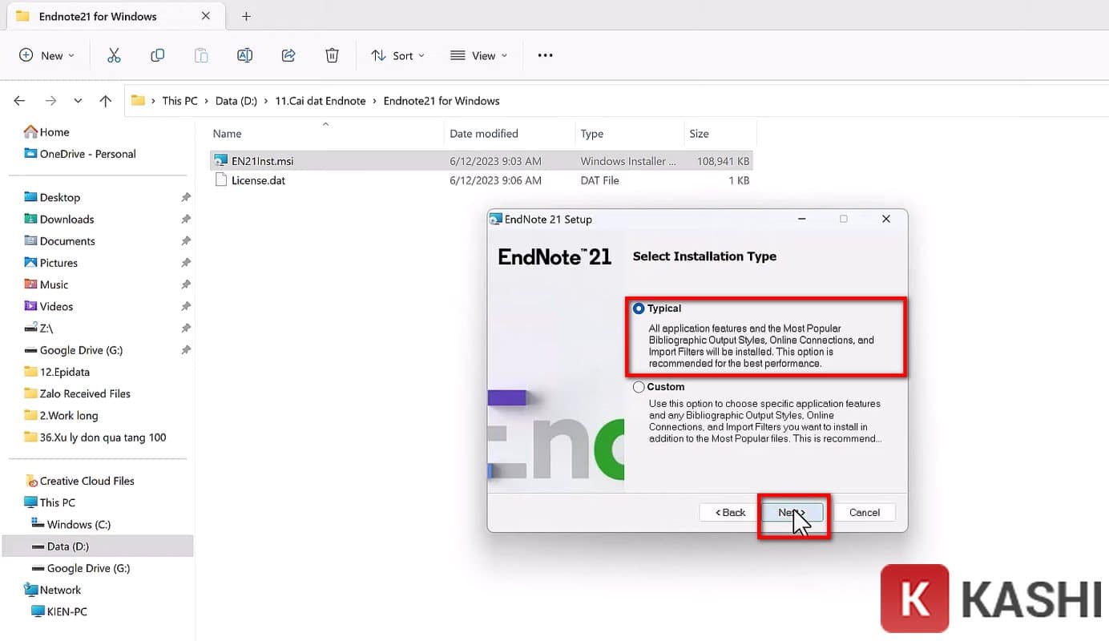
Task: Click the Copy icon in the toolbar
Action: point(157,55)
